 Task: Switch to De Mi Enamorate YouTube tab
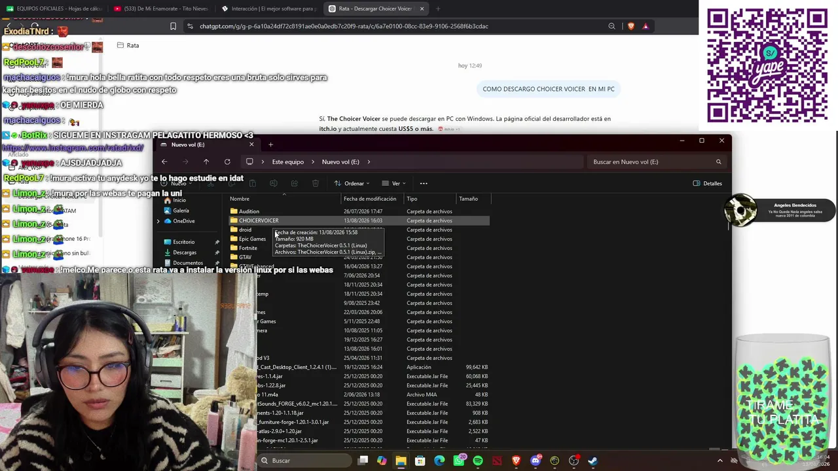point(160,9)
